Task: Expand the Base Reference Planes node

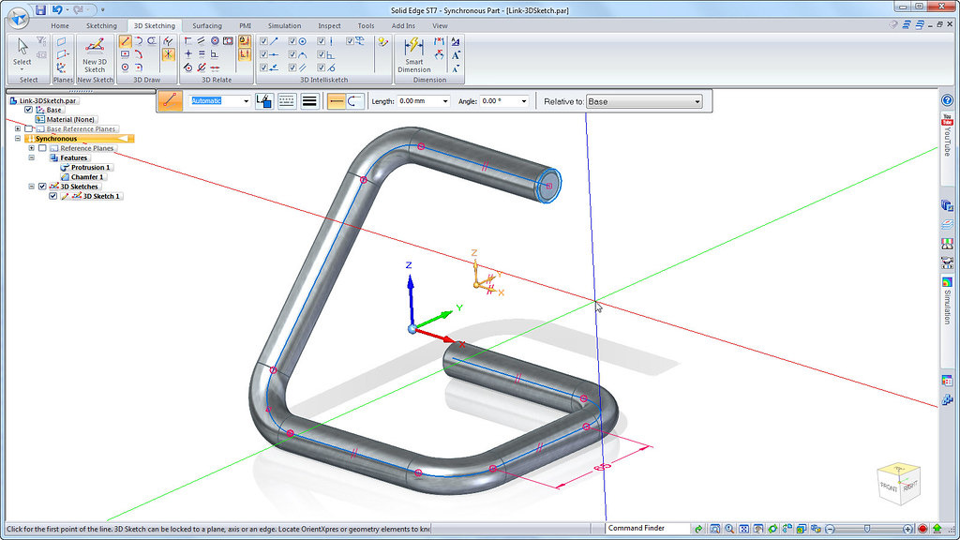Action: (x=18, y=128)
